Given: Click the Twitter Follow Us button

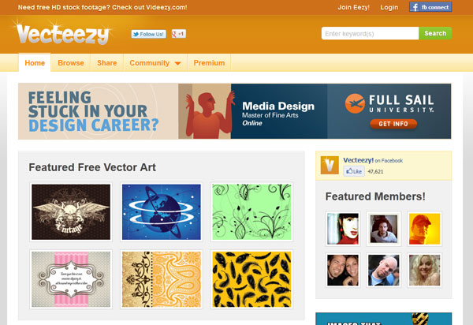Looking at the screenshot, I should pos(149,34).
